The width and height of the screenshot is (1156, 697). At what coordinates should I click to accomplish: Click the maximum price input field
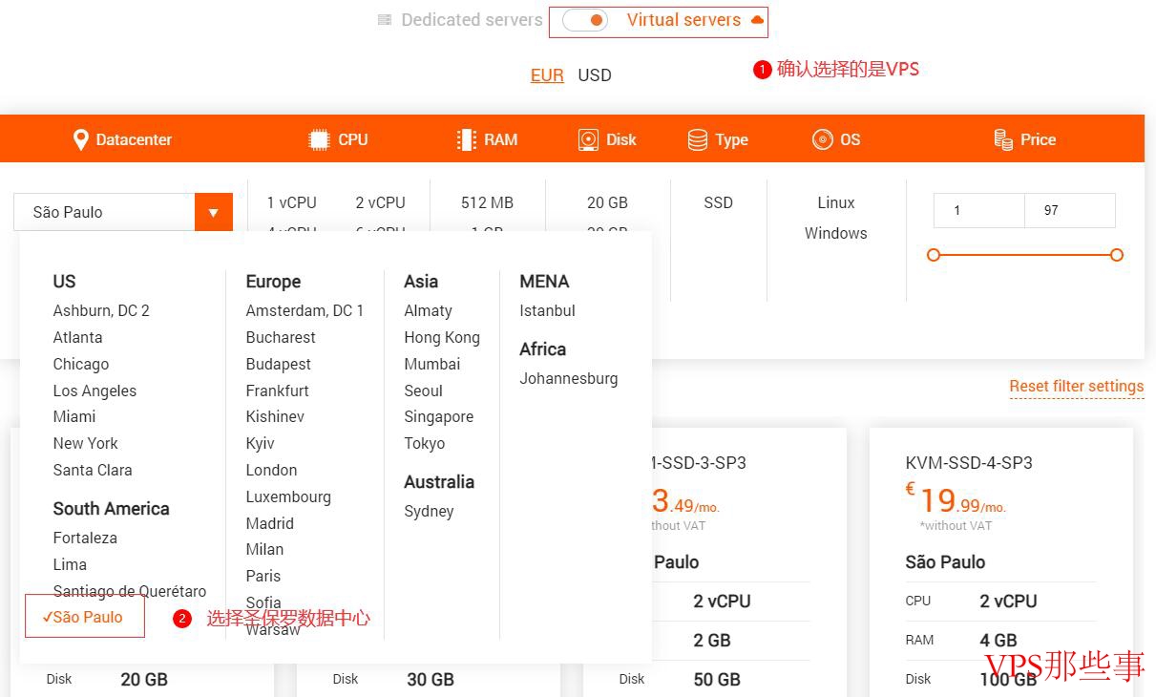[x=1070, y=210]
